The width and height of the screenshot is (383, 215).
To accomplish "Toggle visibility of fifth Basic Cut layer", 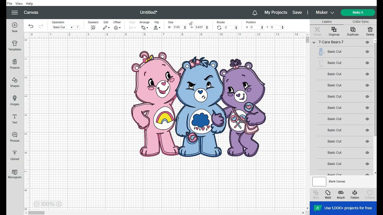I will pos(367,97).
